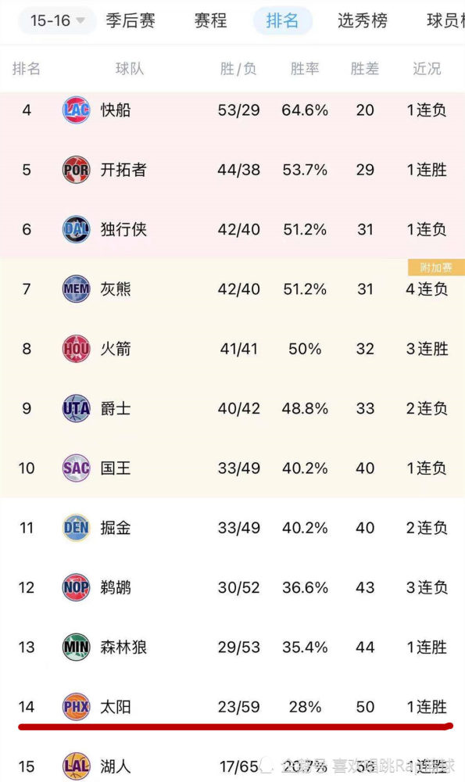This screenshot has height=782, width=465.
Task: Click the LAC Clippers team logo
Action: 77,109
